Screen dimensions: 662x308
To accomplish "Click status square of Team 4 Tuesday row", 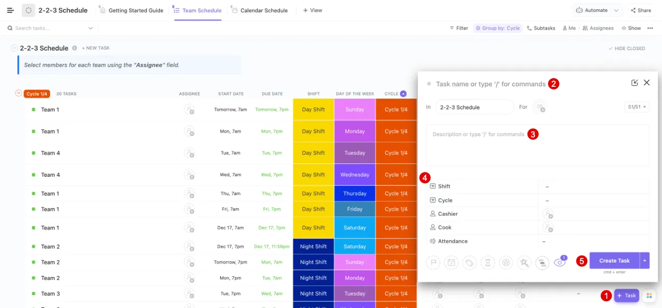I will [x=33, y=153].
